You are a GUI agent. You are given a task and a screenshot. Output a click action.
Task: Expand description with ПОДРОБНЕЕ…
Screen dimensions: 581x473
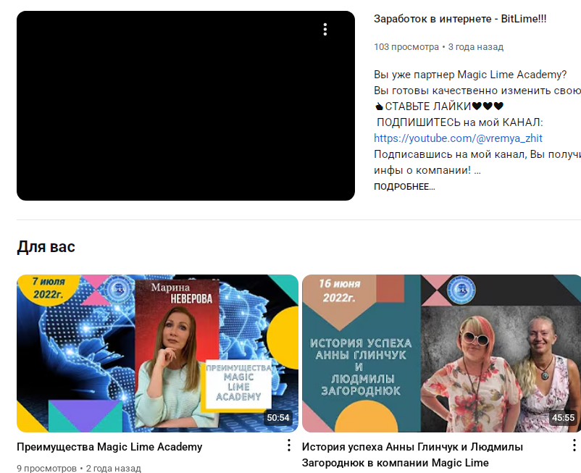(x=404, y=187)
